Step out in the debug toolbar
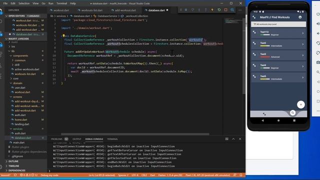The width and height of the screenshot is (320, 180). pyautogui.click(x=205, y=10)
